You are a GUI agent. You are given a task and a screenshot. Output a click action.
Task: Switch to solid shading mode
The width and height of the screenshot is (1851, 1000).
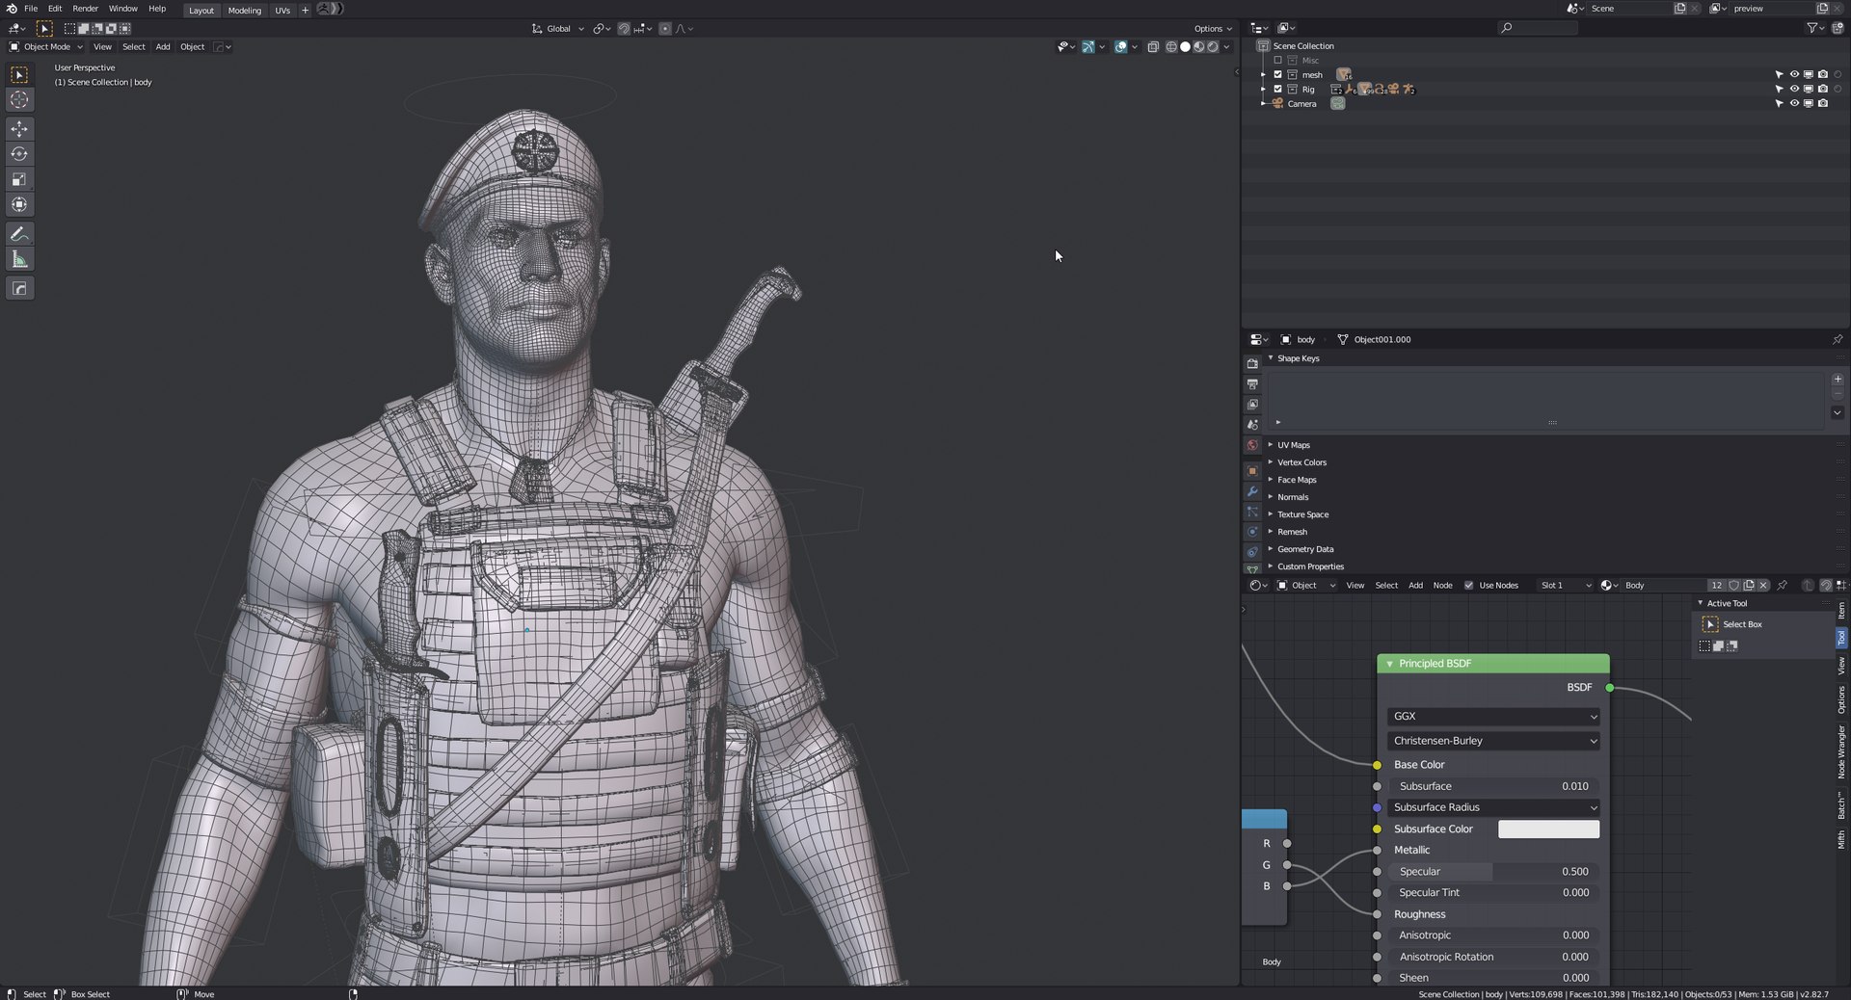[x=1185, y=46]
